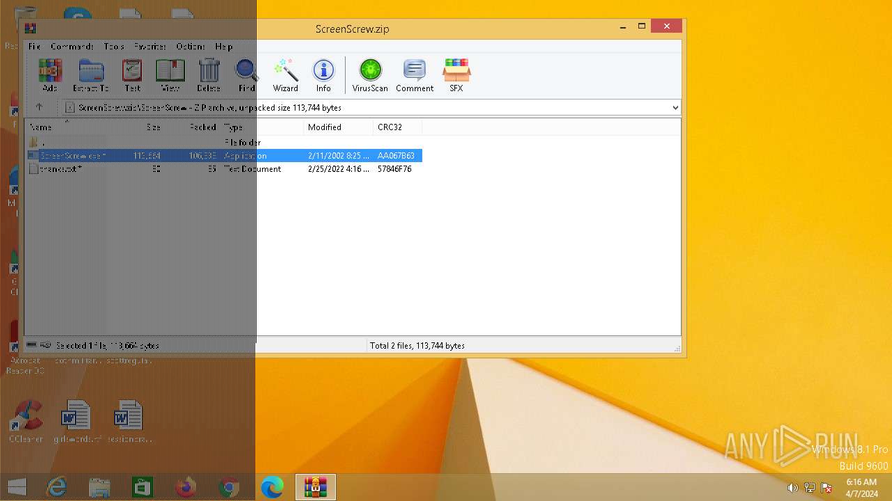Open Google Chrome from the taskbar
The image size is (892, 501).
pyautogui.click(x=229, y=488)
